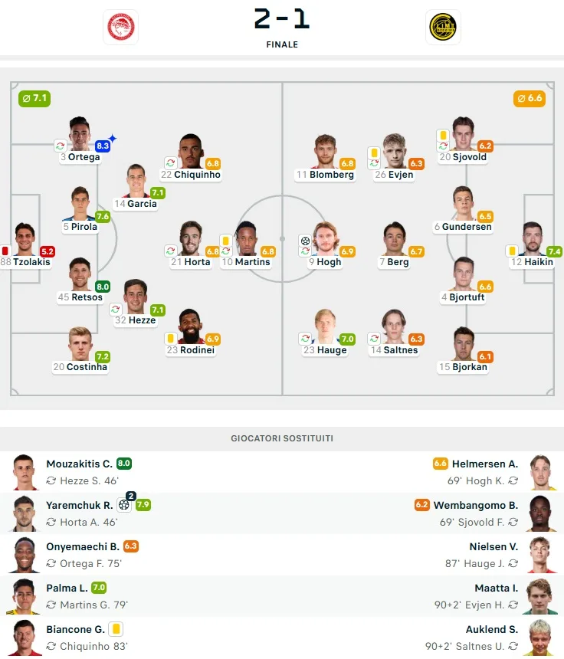Click the 6.6 team average rating badge
The image size is (564, 659).
point(530,98)
